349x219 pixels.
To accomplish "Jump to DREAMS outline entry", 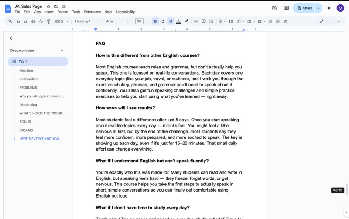I will (26, 130).
